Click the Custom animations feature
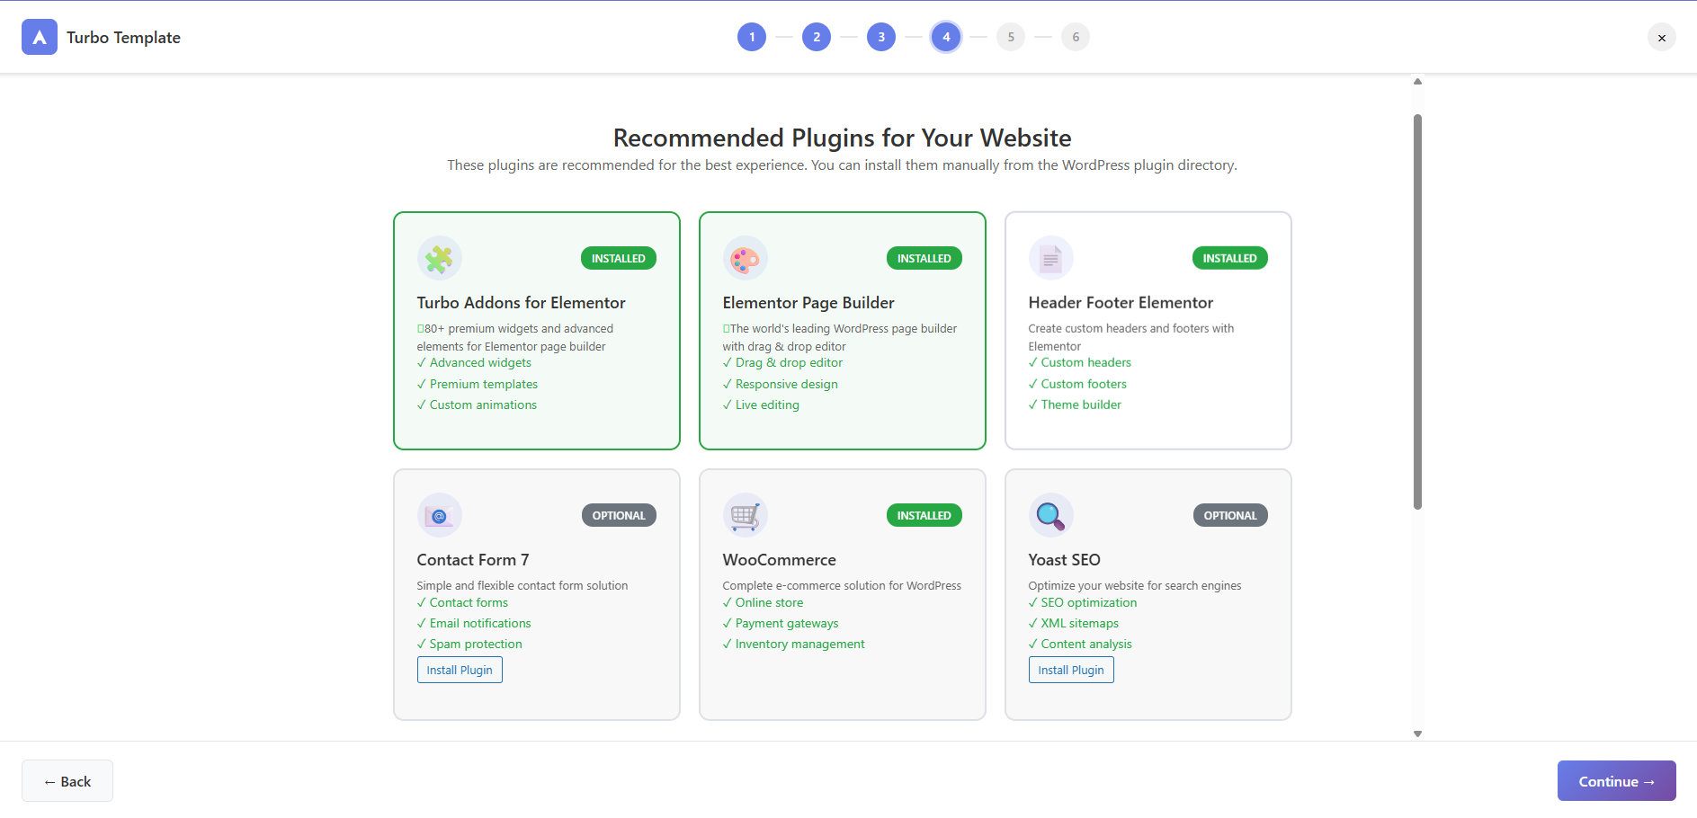The height and width of the screenshot is (818, 1697). 477,405
